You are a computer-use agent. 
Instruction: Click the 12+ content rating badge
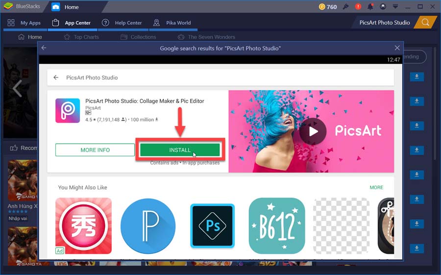point(88,113)
